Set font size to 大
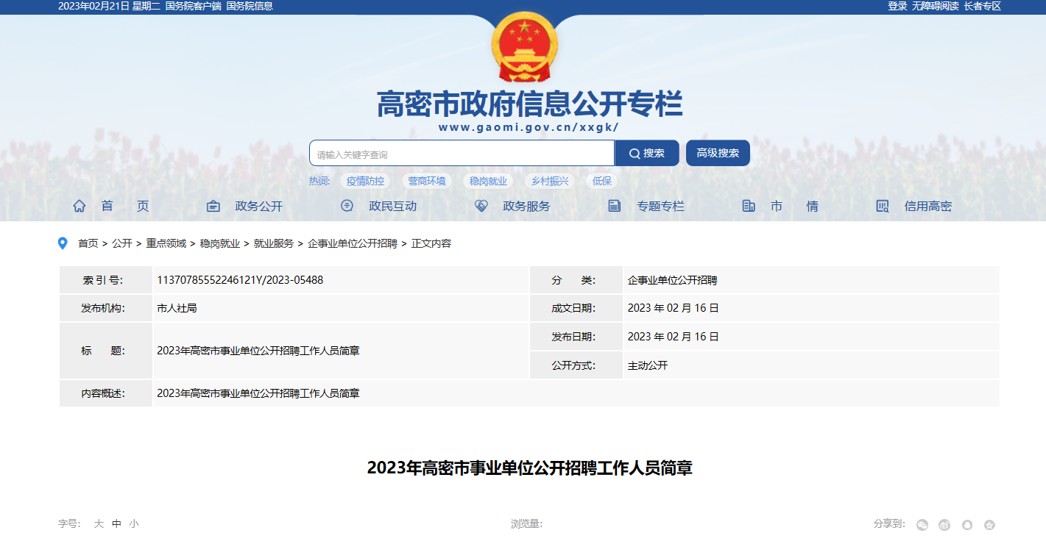The image size is (1046, 544). [99, 524]
